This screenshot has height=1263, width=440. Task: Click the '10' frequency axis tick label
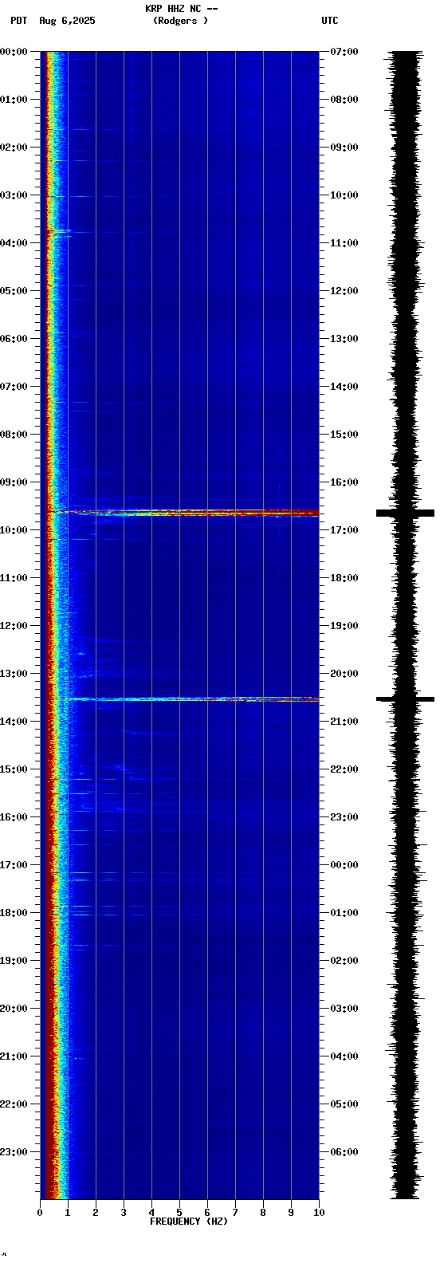pyautogui.click(x=319, y=1213)
